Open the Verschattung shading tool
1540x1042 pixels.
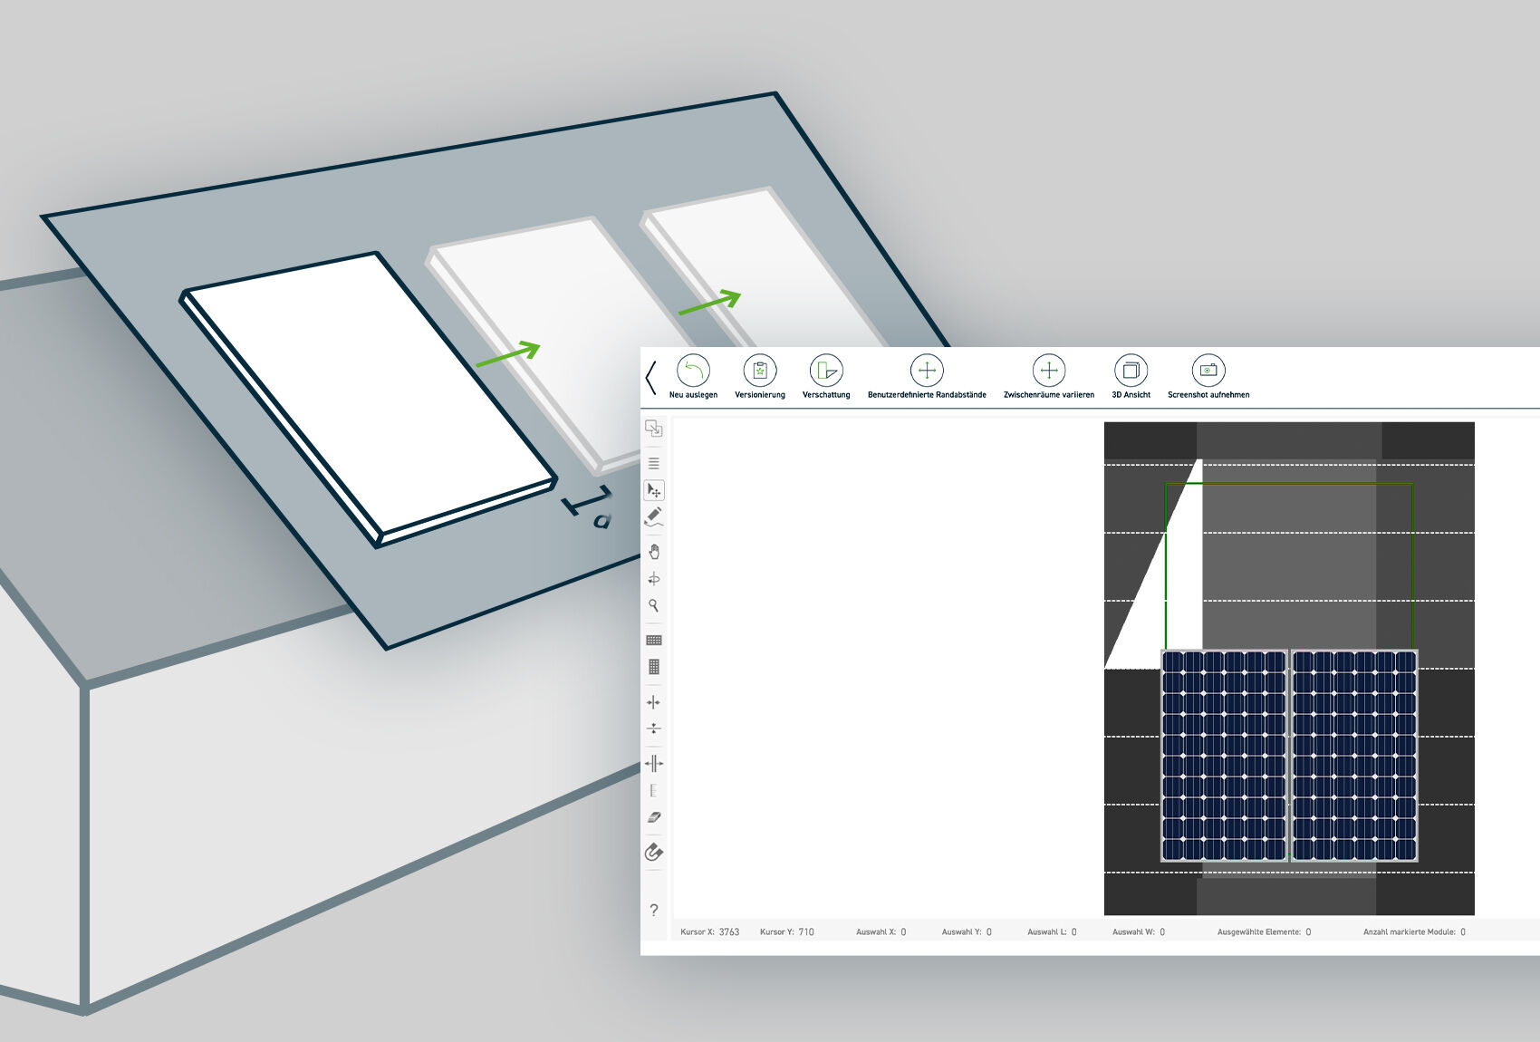pos(826,371)
